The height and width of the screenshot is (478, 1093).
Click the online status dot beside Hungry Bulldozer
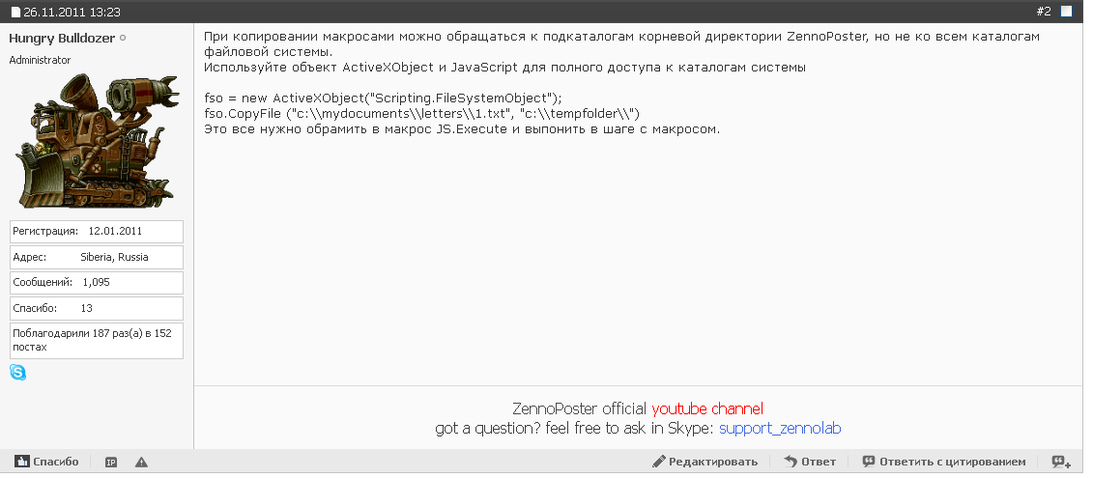(123, 38)
